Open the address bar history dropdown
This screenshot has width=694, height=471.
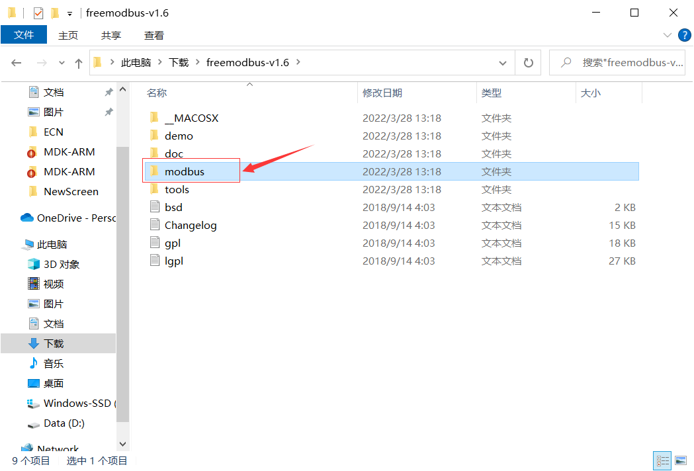[x=502, y=62]
